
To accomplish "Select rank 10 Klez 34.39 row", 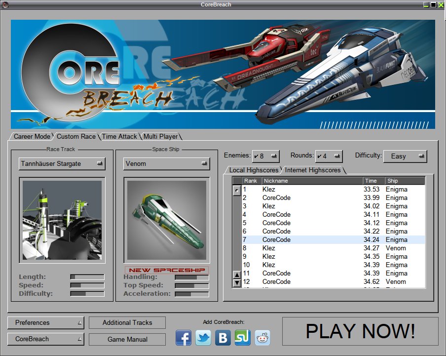I will click(x=334, y=265).
